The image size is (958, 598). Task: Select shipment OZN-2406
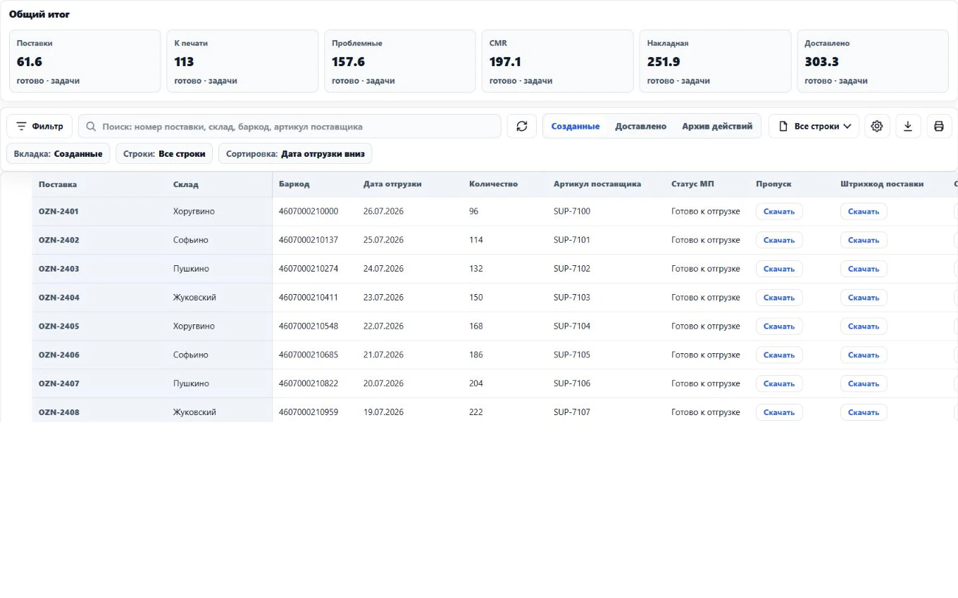[59, 355]
